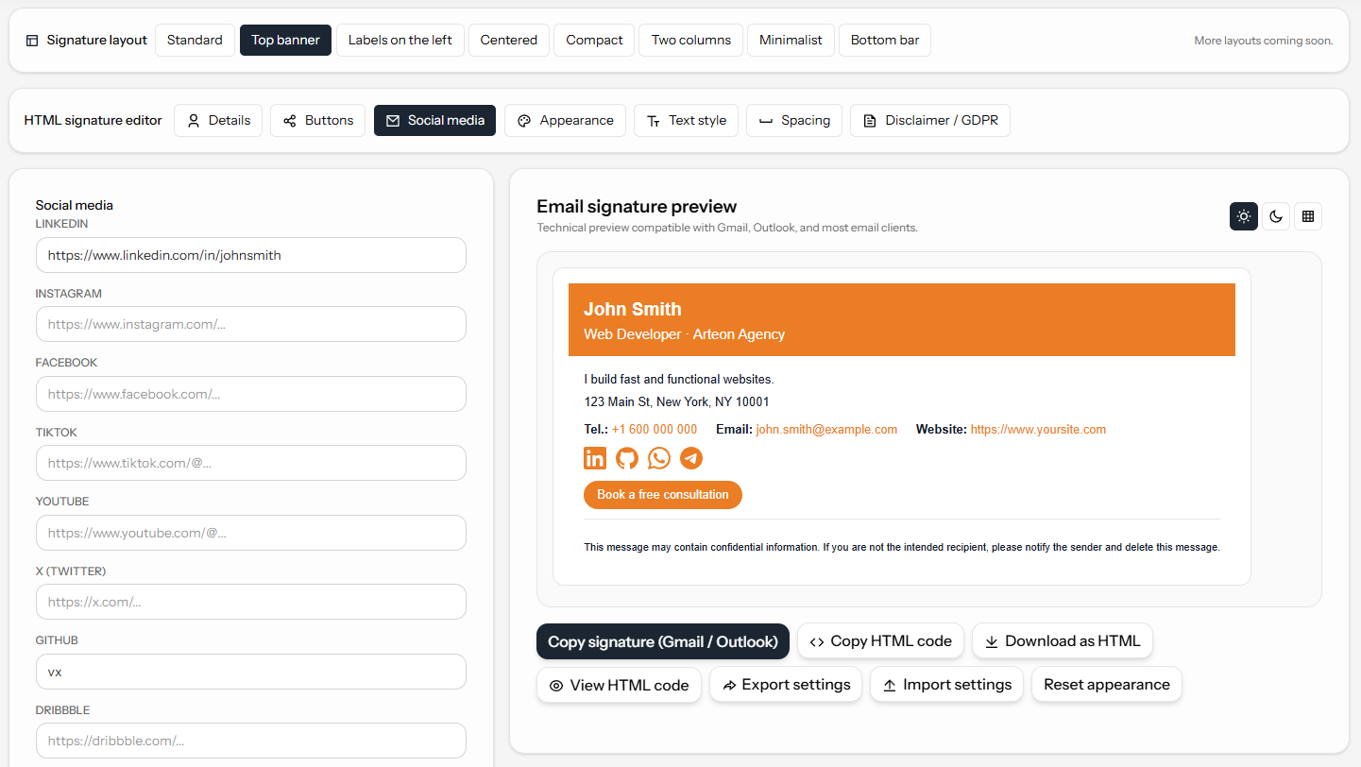
Task: Enable light mode preview with sun icon
Action: 1243,216
